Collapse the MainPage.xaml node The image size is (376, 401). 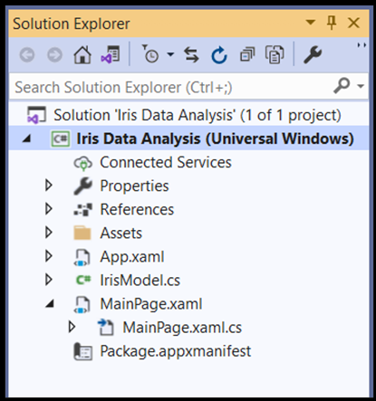[50, 303]
